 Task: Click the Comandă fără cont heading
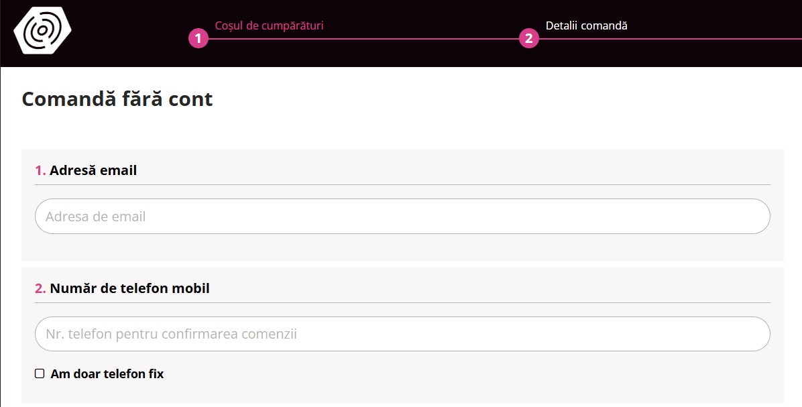click(117, 99)
